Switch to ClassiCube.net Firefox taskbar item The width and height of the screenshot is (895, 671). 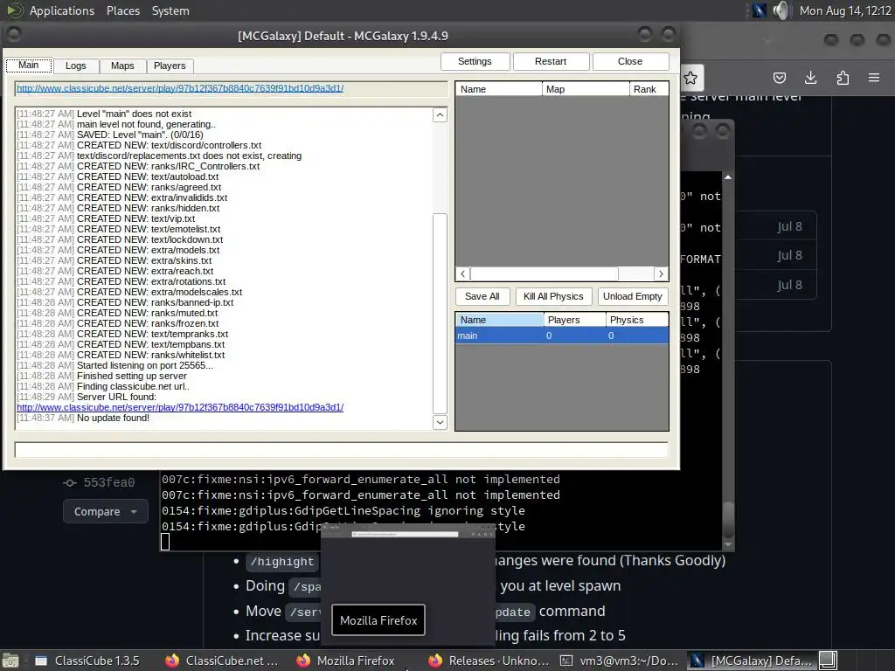point(222,661)
